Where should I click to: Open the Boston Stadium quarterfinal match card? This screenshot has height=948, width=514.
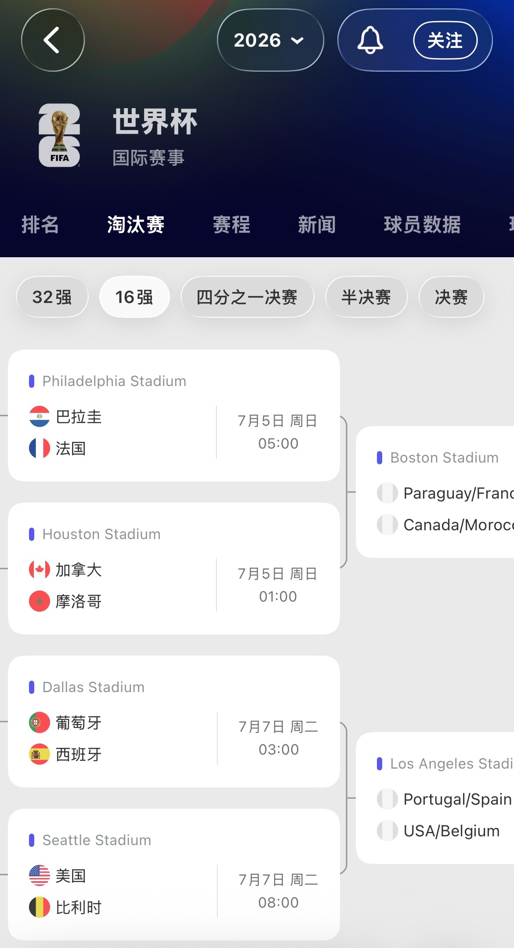(x=435, y=492)
